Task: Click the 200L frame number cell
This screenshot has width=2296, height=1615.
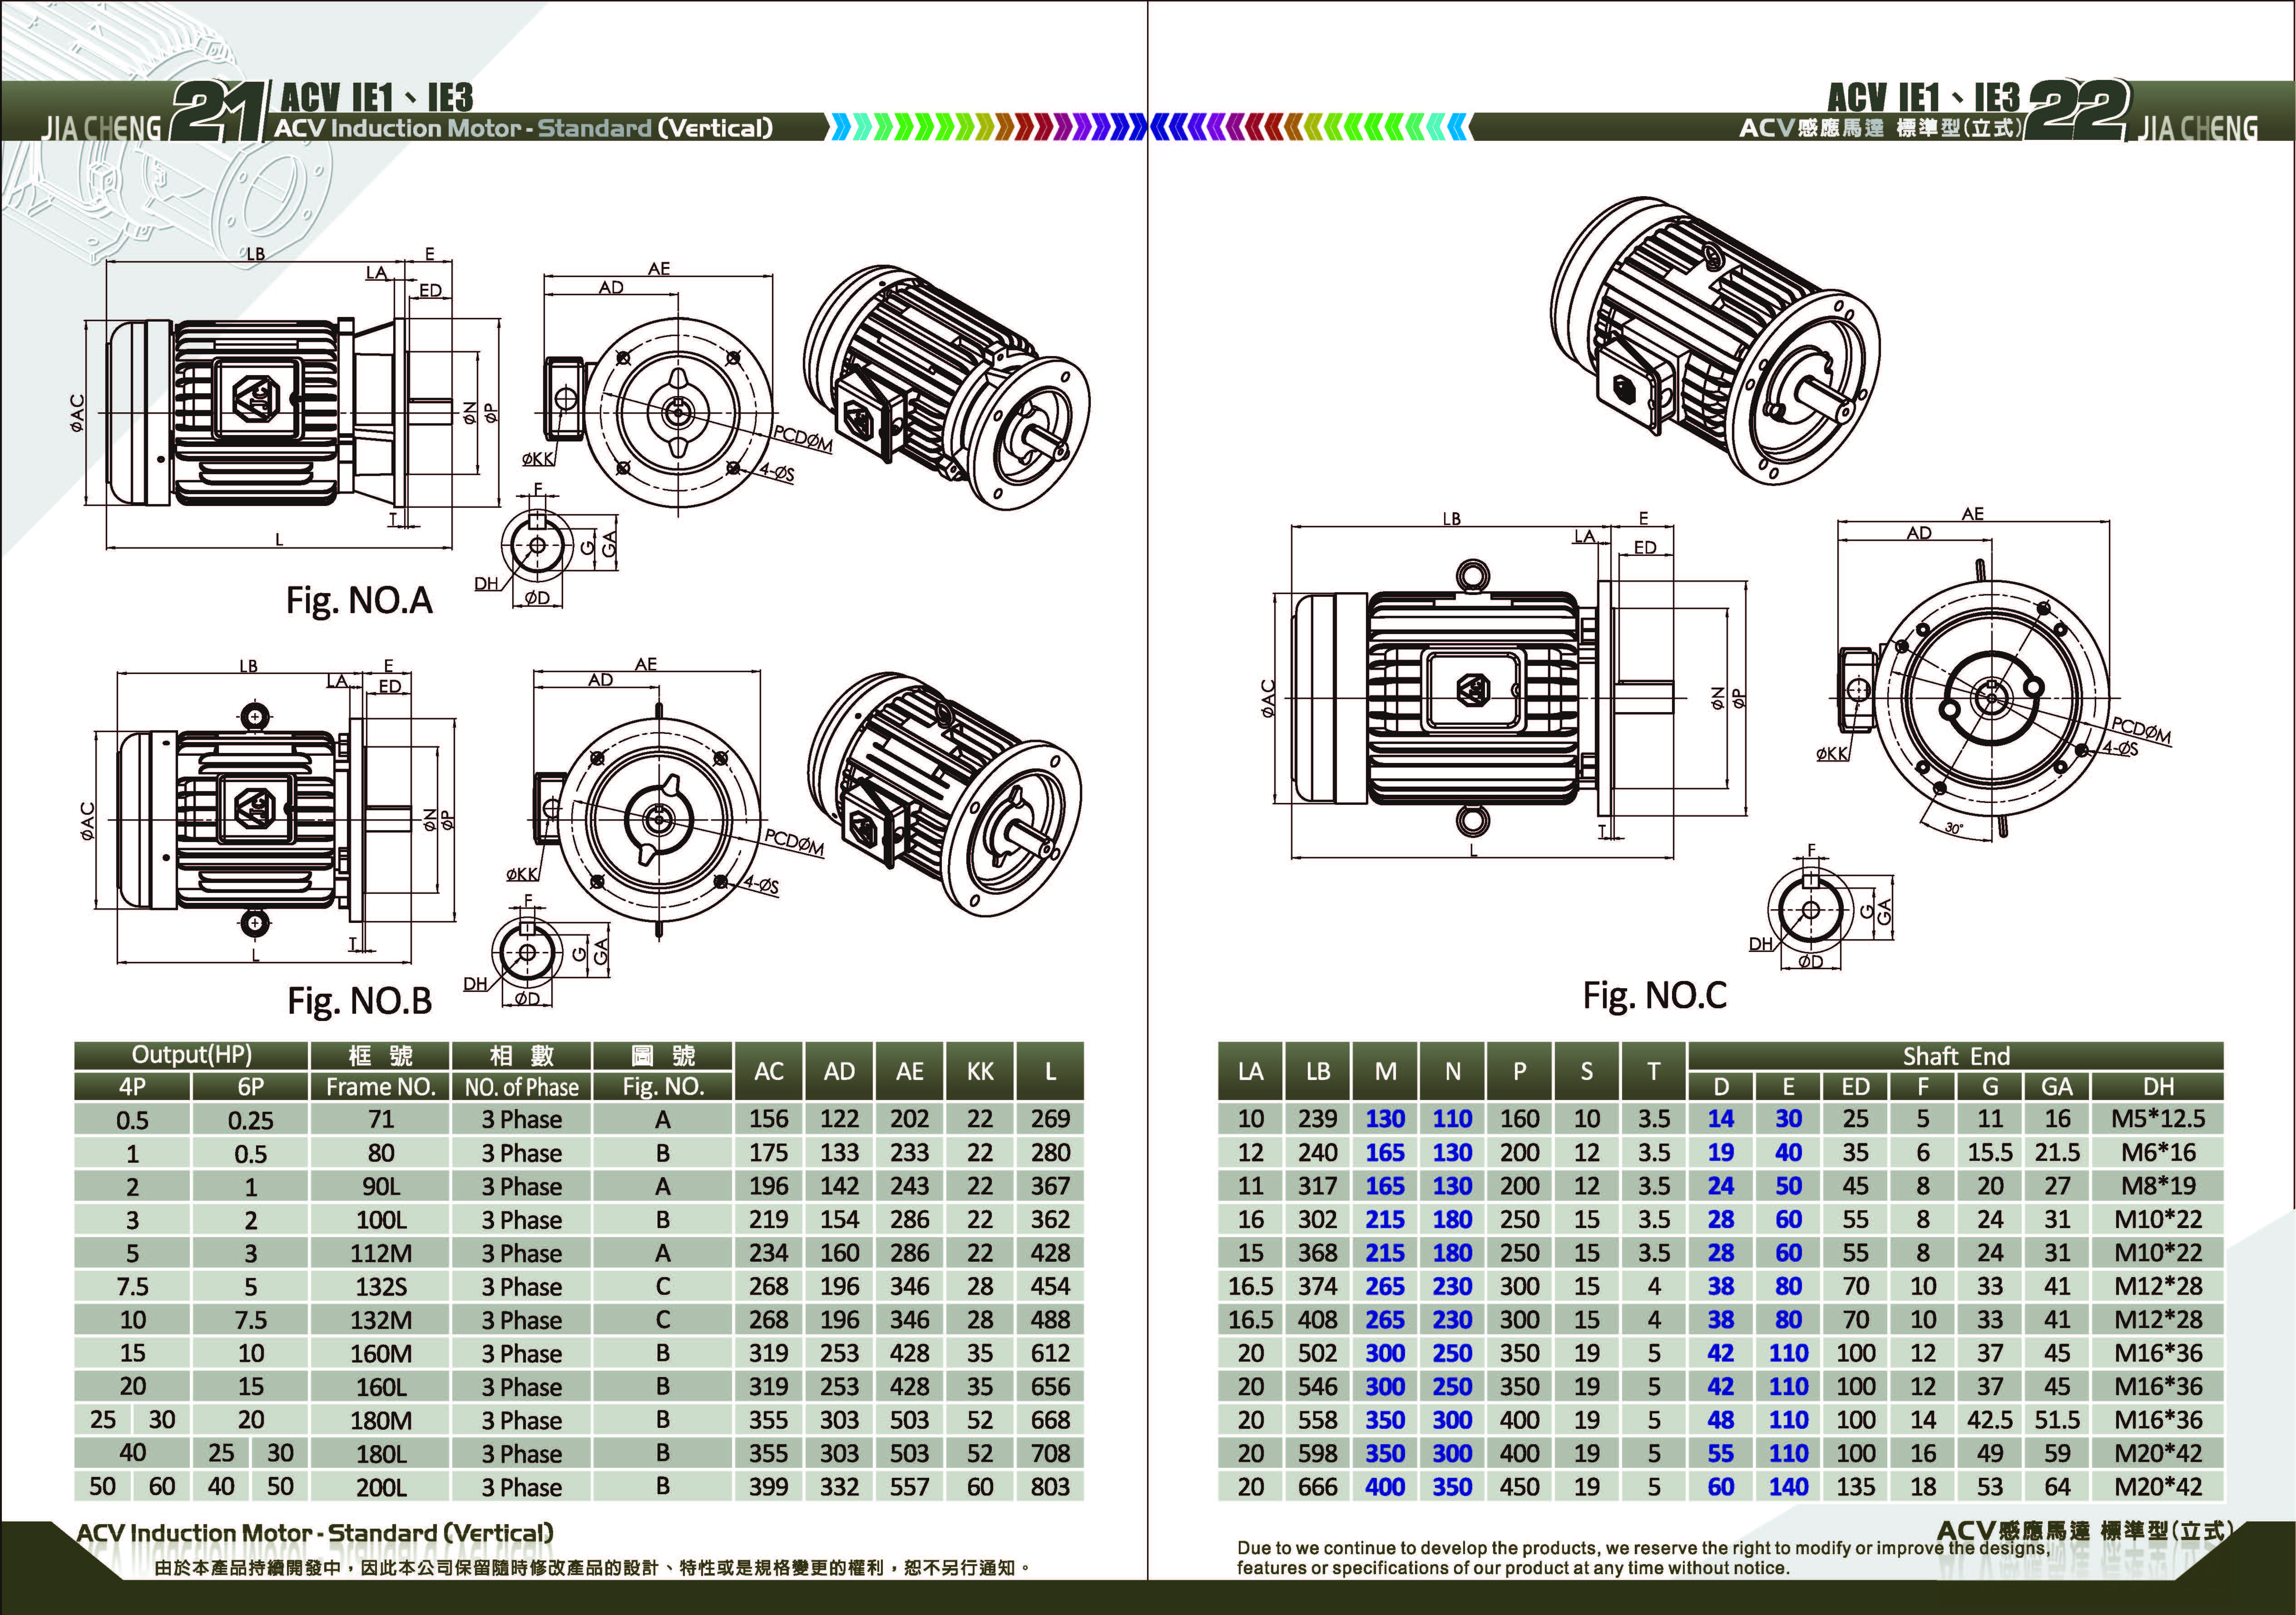Action: pos(380,1488)
